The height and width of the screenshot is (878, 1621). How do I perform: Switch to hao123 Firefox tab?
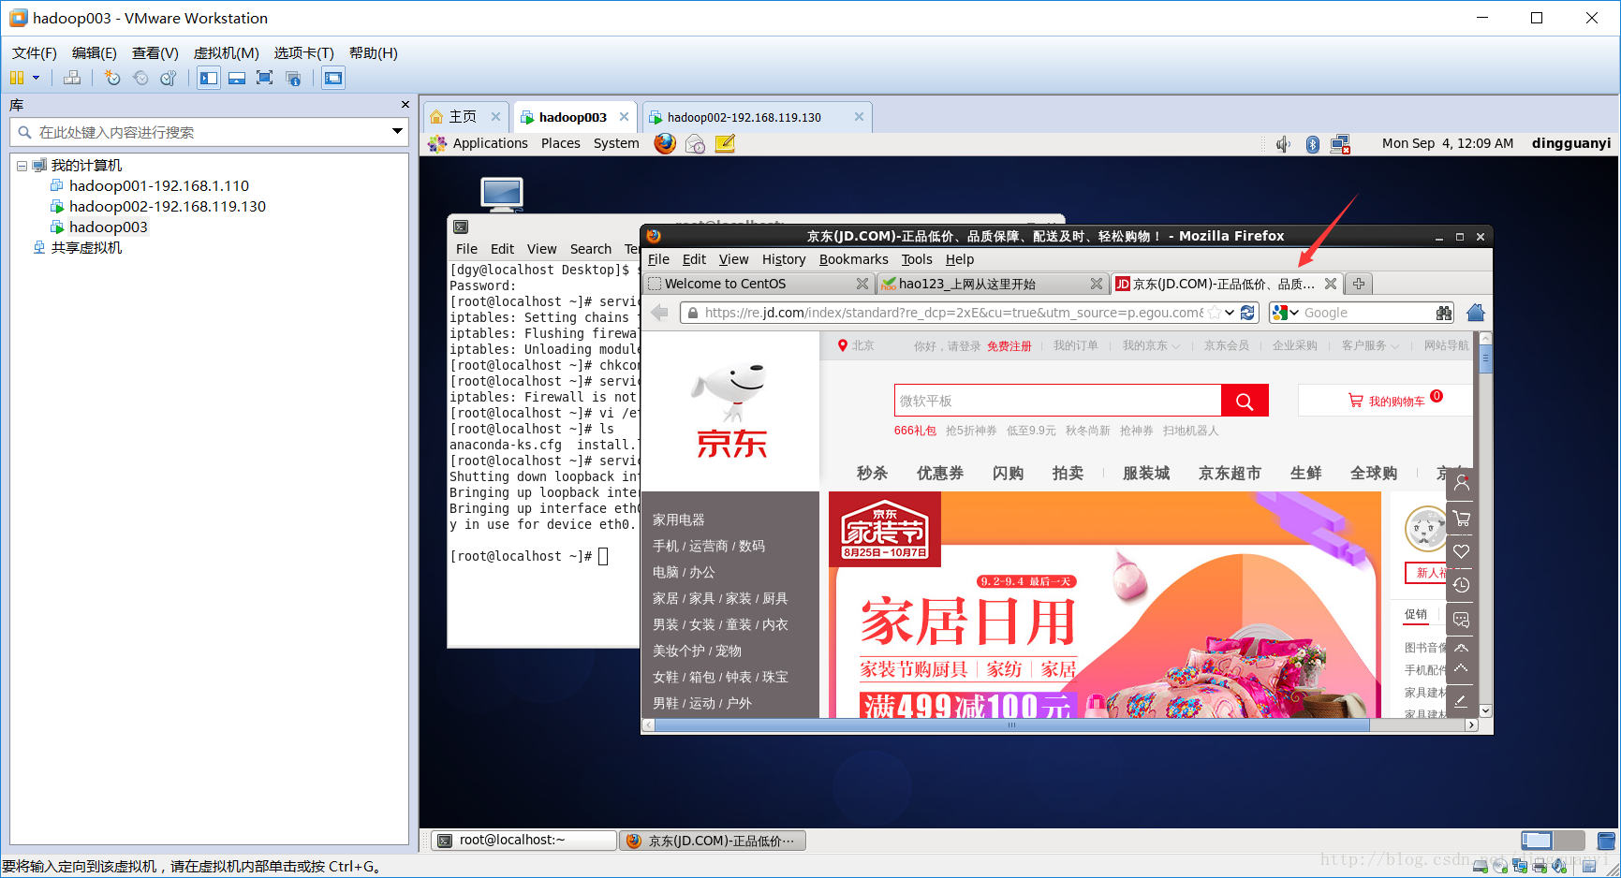tap(992, 284)
